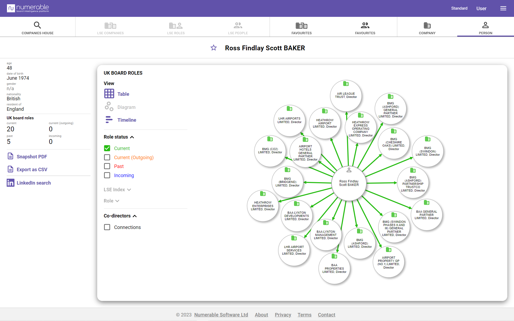Viewport: 514px width, 321px height.
Task: Open the LHR AIRPORT SERVICES node
Action: pos(294,250)
